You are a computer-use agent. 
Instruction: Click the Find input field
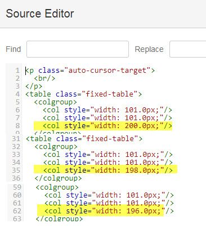point(78,49)
